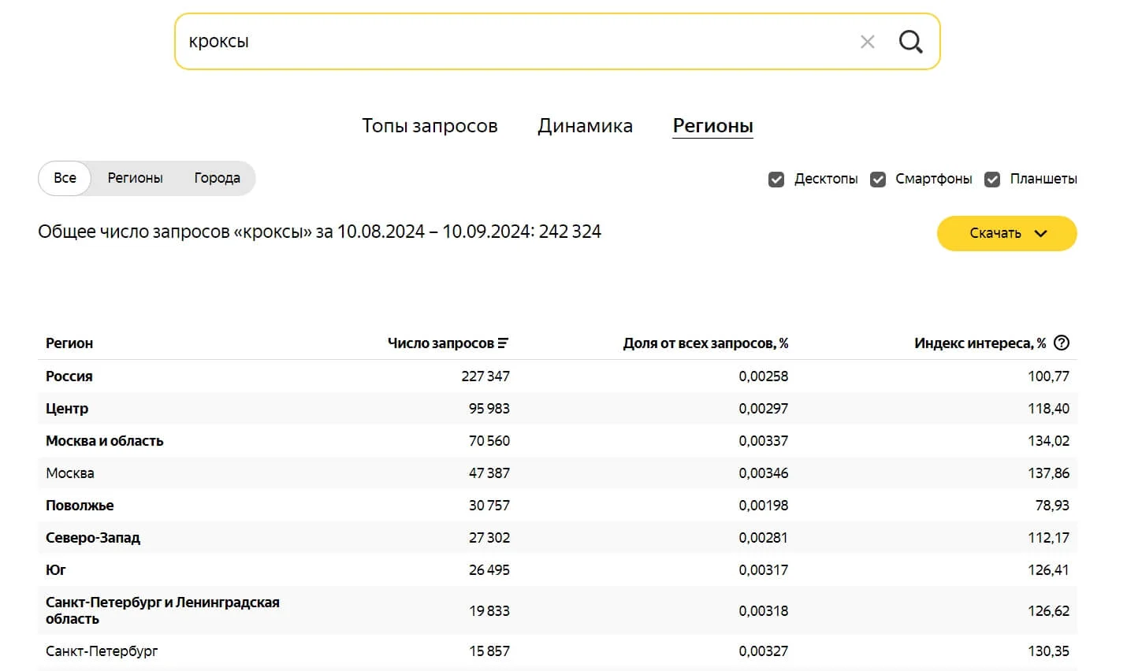Click the Регион column header

pos(69,343)
